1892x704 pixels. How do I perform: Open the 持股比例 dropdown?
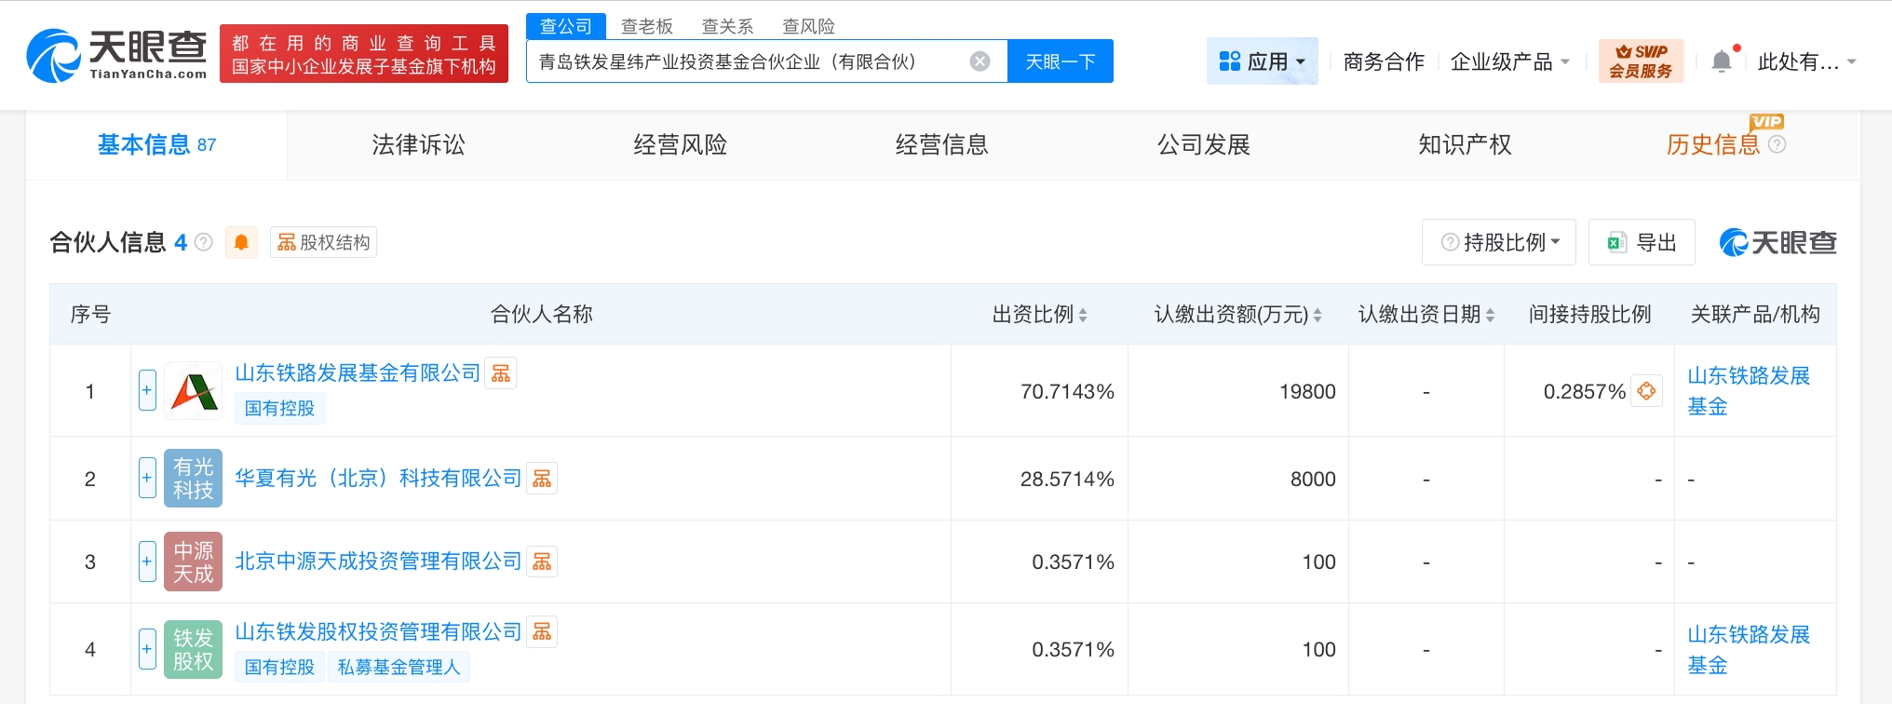coord(1498,242)
